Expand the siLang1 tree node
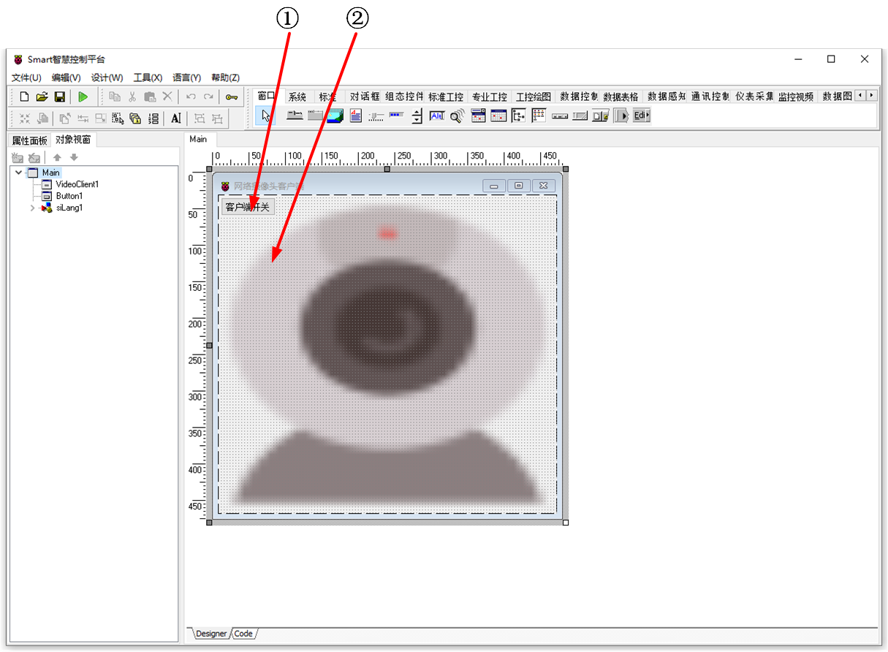This screenshot has width=888, height=652. (32, 208)
